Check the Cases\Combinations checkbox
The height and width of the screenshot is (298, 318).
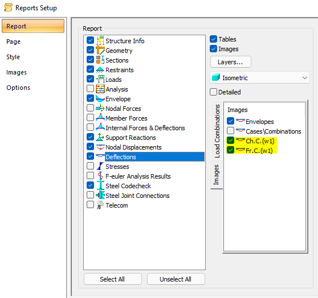tap(230, 131)
